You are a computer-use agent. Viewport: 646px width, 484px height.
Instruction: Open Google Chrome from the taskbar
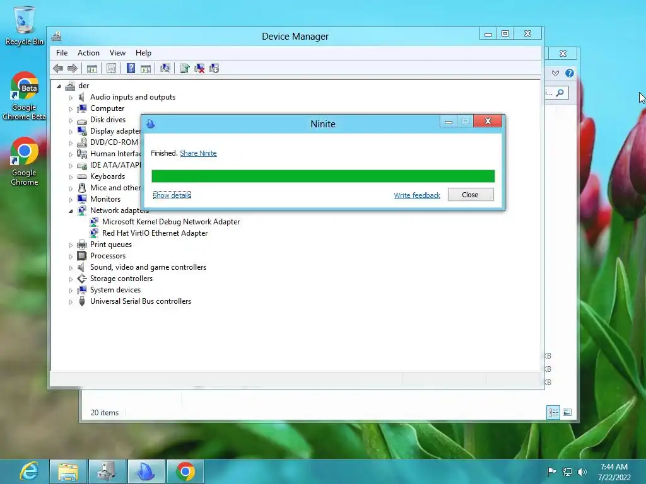(x=185, y=471)
